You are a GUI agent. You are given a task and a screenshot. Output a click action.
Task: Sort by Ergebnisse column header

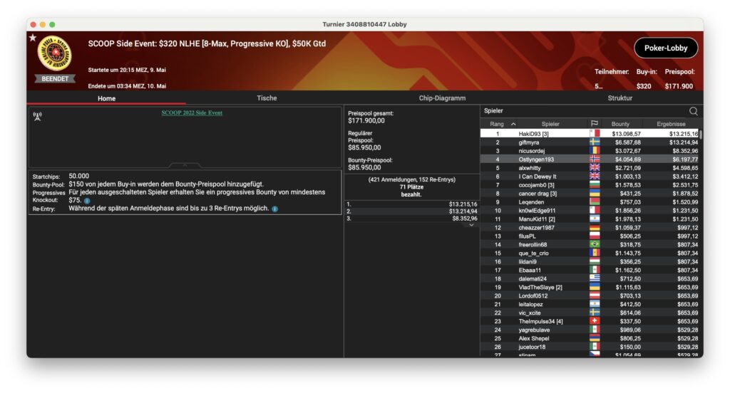click(x=671, y=124)
